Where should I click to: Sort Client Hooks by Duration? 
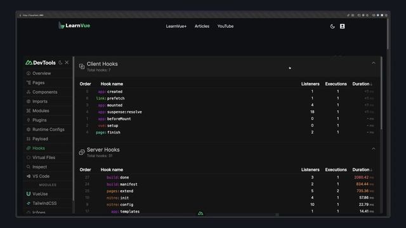(362, 84)
